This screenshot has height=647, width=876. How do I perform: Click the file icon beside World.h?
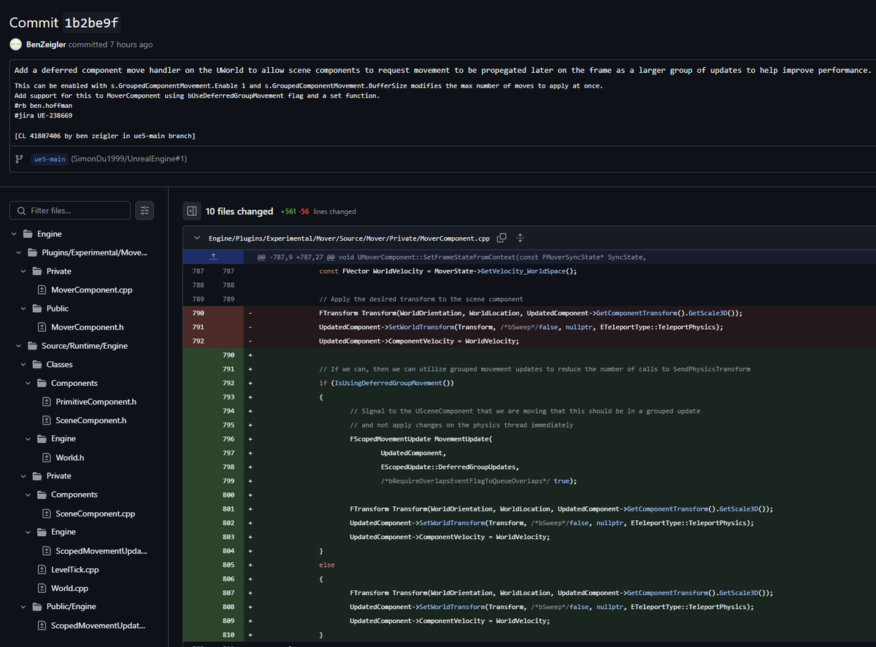pos(46,458)
